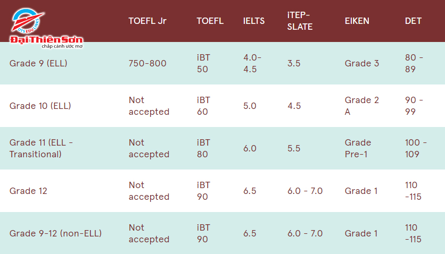
Task: Click the DET column header
Action: click(413, 21)
